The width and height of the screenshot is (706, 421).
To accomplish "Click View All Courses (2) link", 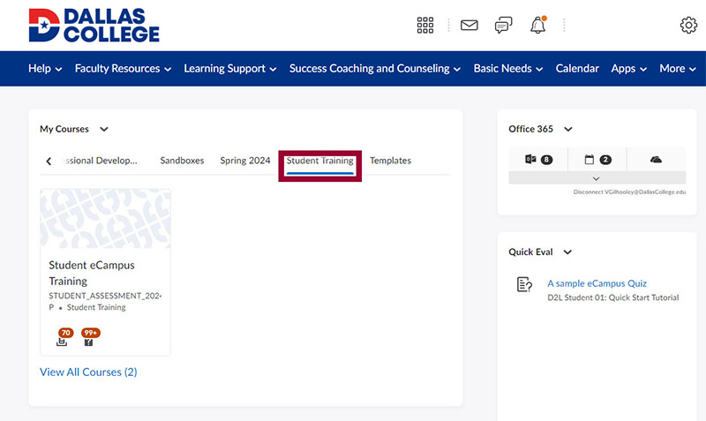I will click(x=89, y=372).
